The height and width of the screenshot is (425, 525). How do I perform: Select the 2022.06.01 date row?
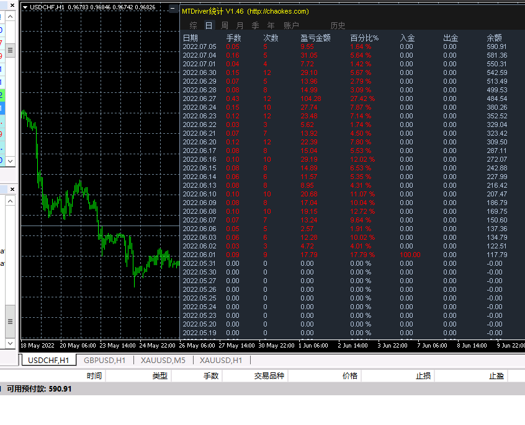200,255
